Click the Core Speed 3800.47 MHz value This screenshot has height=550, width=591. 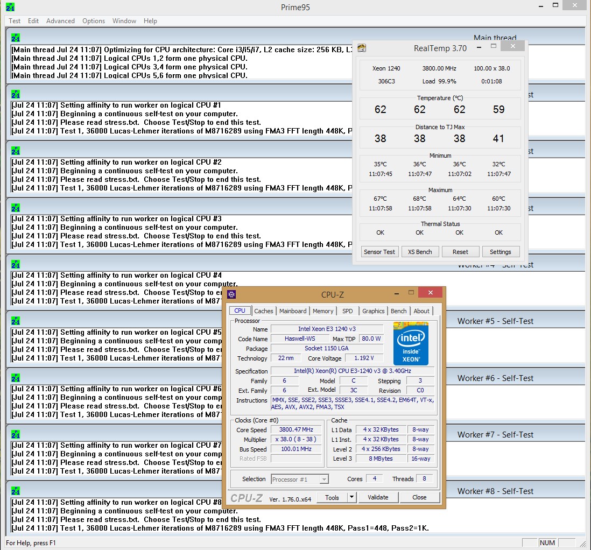[x=296, y=430]
